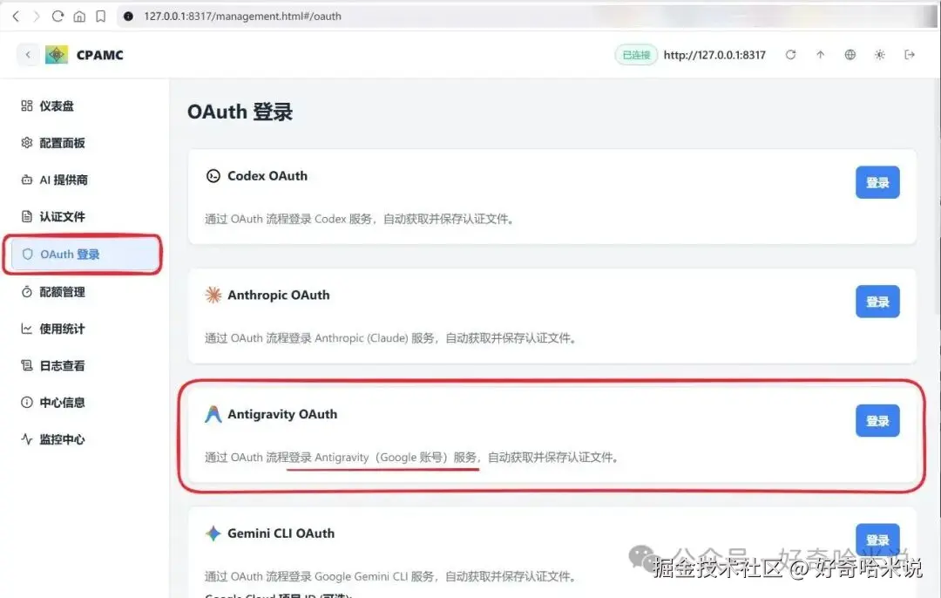Toggle the light/dark theme sun icon

point(880,55)
